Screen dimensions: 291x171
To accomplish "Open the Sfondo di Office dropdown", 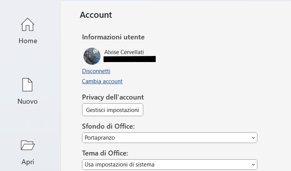I will tap(169, 138).
